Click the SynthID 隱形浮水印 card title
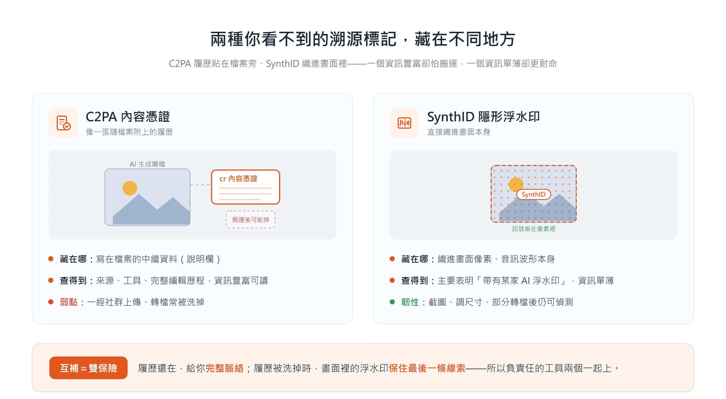This screenshot has width=726, height=399. (x=484, y=116)
